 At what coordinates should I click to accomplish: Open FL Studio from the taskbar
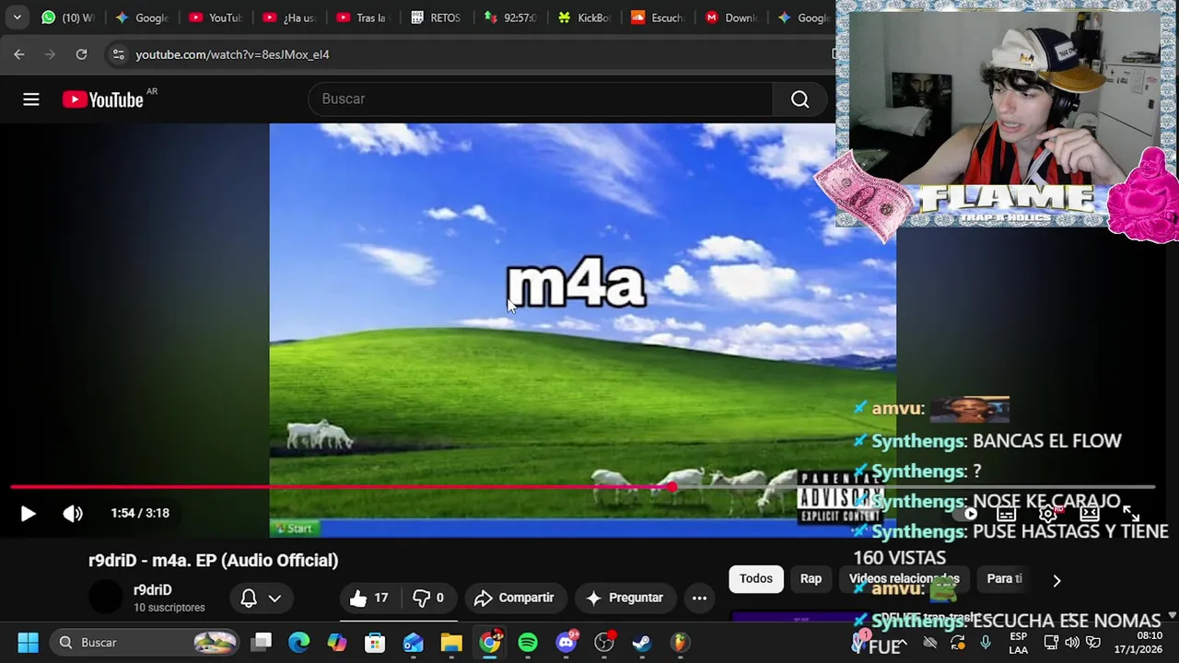pos(680,643)
